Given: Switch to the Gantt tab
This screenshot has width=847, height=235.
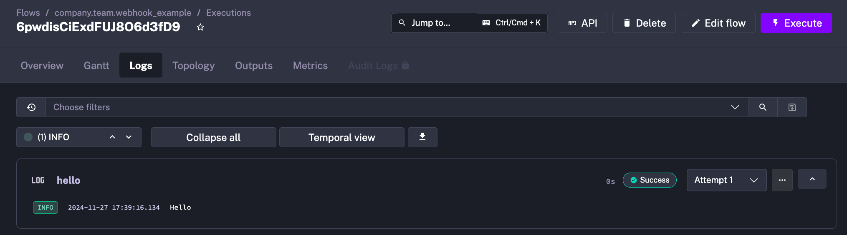Looking at the screenshot, I should click(96, 65).
